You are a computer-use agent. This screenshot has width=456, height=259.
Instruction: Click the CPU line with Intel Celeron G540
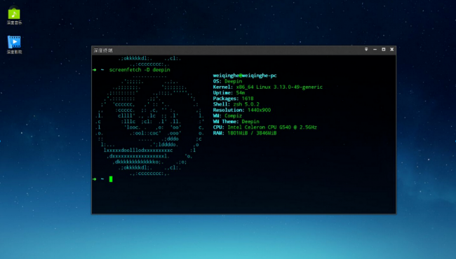tap(265, 127)
